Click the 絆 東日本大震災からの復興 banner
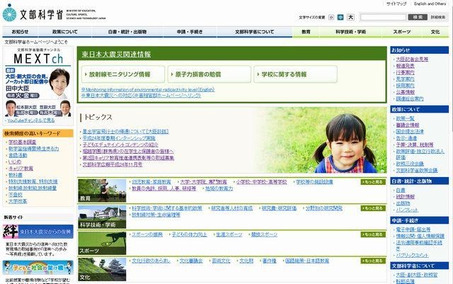Image resolution: width=453 pixels, height=284 pixels. point(38,232)
